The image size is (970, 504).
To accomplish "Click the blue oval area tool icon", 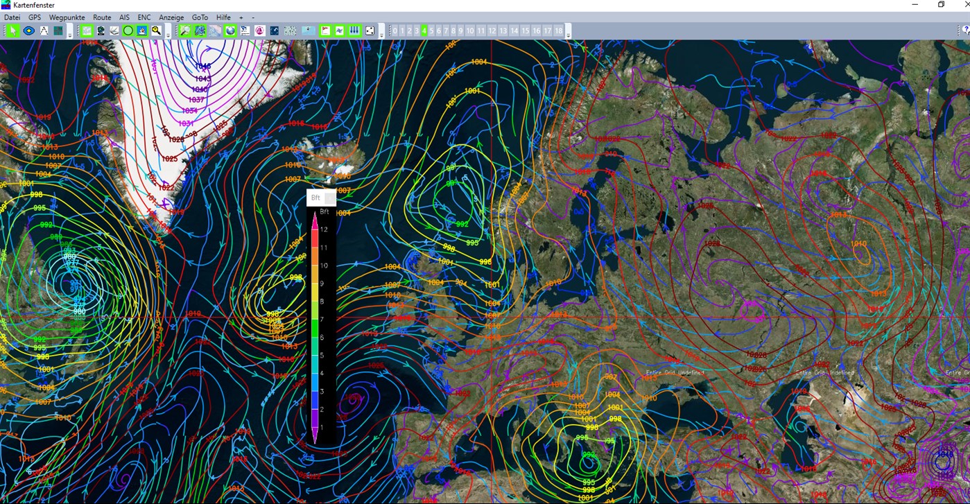I will [x=29, y=31].
